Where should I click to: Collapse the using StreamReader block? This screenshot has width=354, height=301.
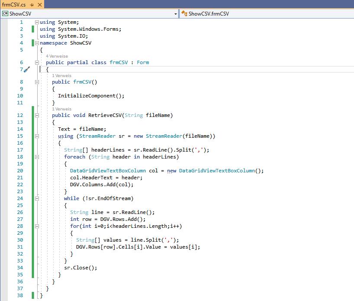pyautogui.click(x=37, y=136)
